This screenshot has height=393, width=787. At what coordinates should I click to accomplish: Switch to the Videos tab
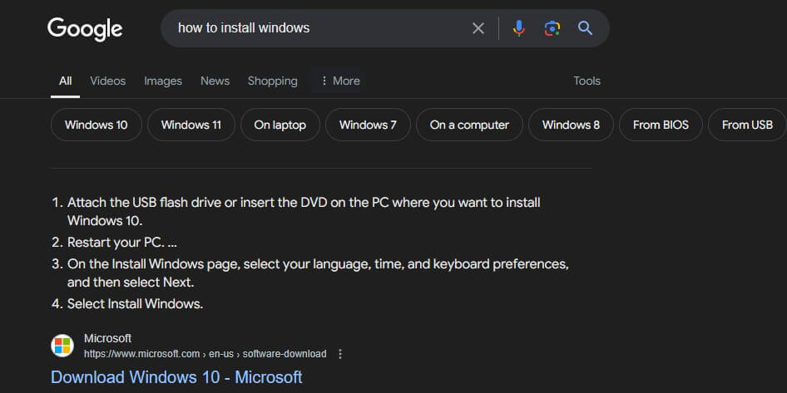coord(107,81)
